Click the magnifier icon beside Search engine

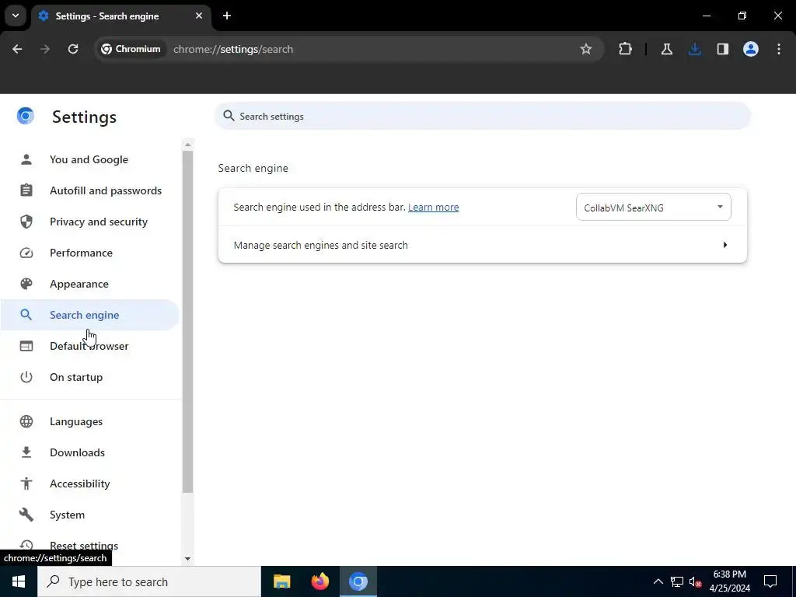click(26, 315)
